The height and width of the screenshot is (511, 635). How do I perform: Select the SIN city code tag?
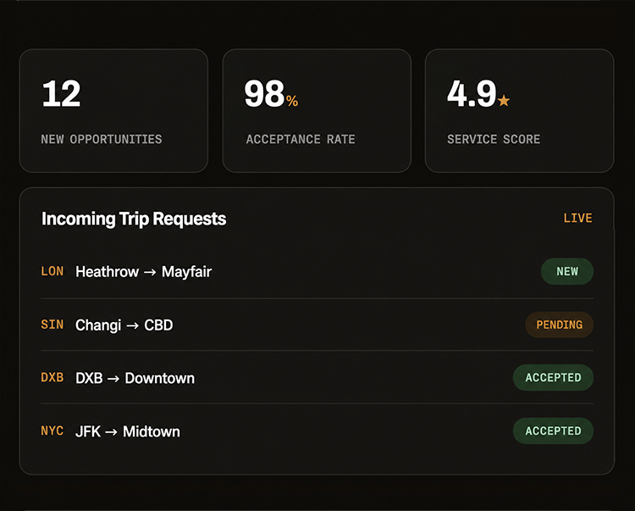52,325
